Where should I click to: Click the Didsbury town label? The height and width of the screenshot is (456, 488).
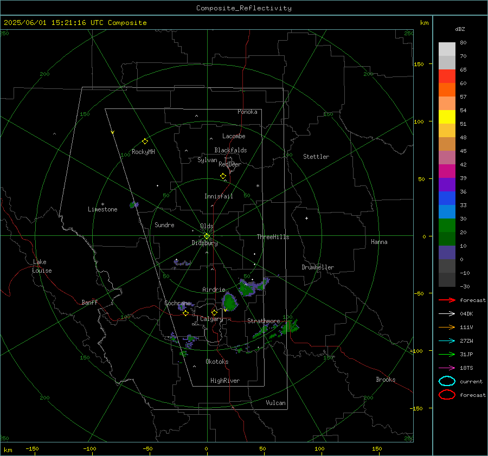pos(204,243)
